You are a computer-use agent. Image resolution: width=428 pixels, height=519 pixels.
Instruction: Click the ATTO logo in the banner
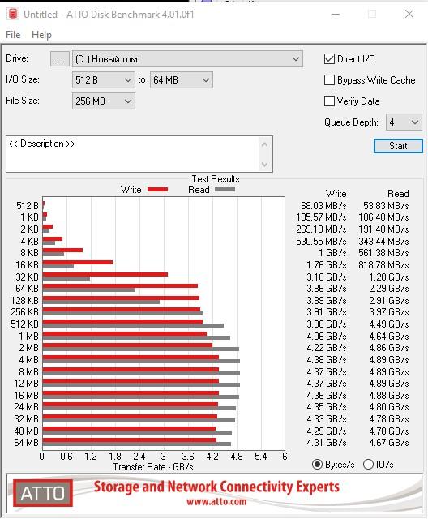(43, 493)
